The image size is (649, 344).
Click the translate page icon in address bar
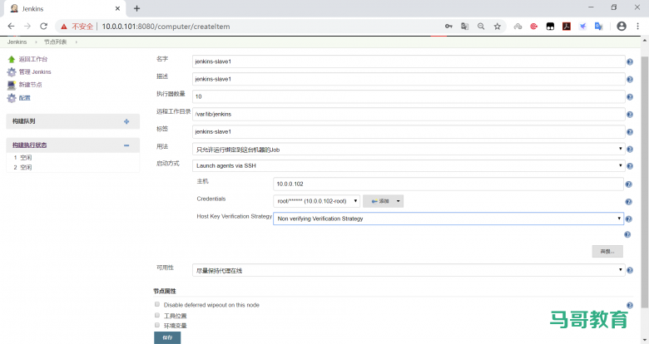pyautogui.click(x=465, y=26)
